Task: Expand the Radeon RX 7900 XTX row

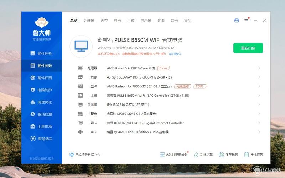Action: 259,86
